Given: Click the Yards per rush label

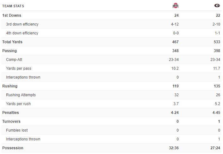Looking at the screenshot, I should 18,104.
